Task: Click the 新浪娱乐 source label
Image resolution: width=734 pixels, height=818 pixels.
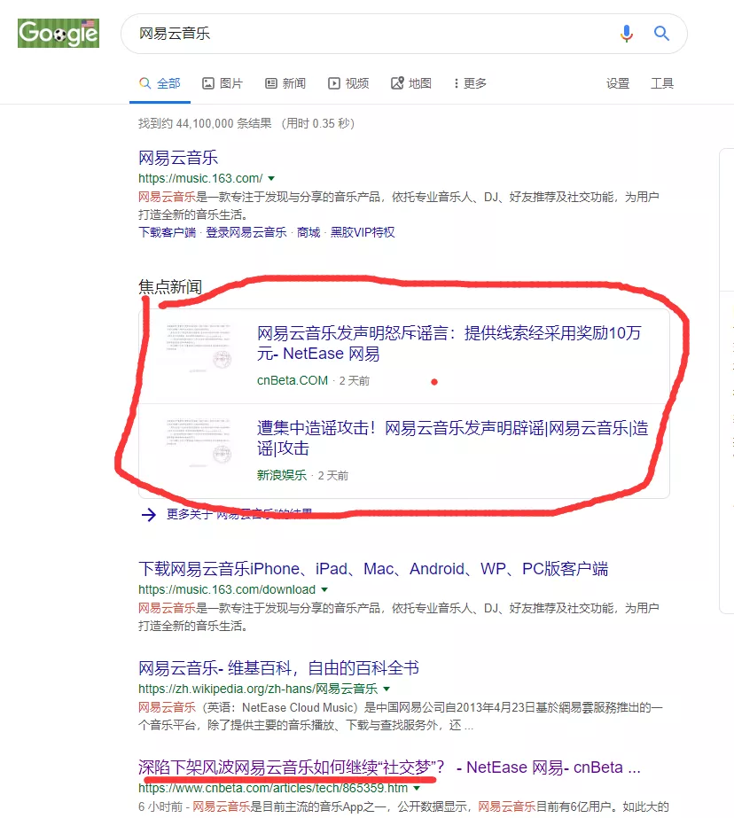Action: pyautogui.click(x=282, y=475)
